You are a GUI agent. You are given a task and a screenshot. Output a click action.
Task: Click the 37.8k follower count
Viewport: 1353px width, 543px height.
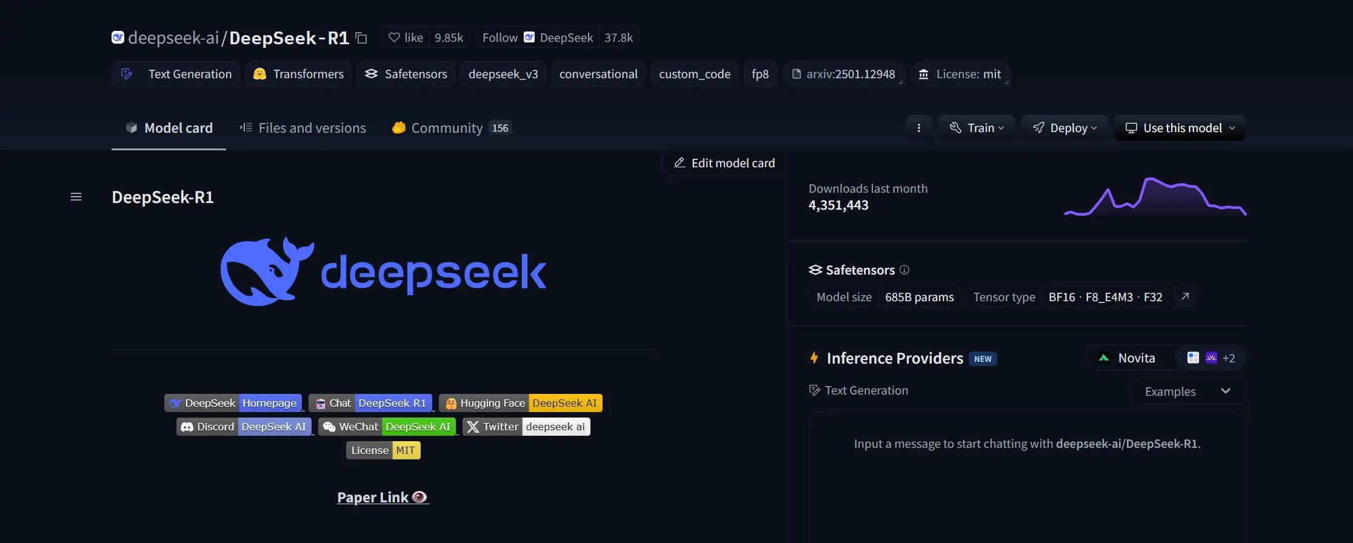click(x=618, y=38)
